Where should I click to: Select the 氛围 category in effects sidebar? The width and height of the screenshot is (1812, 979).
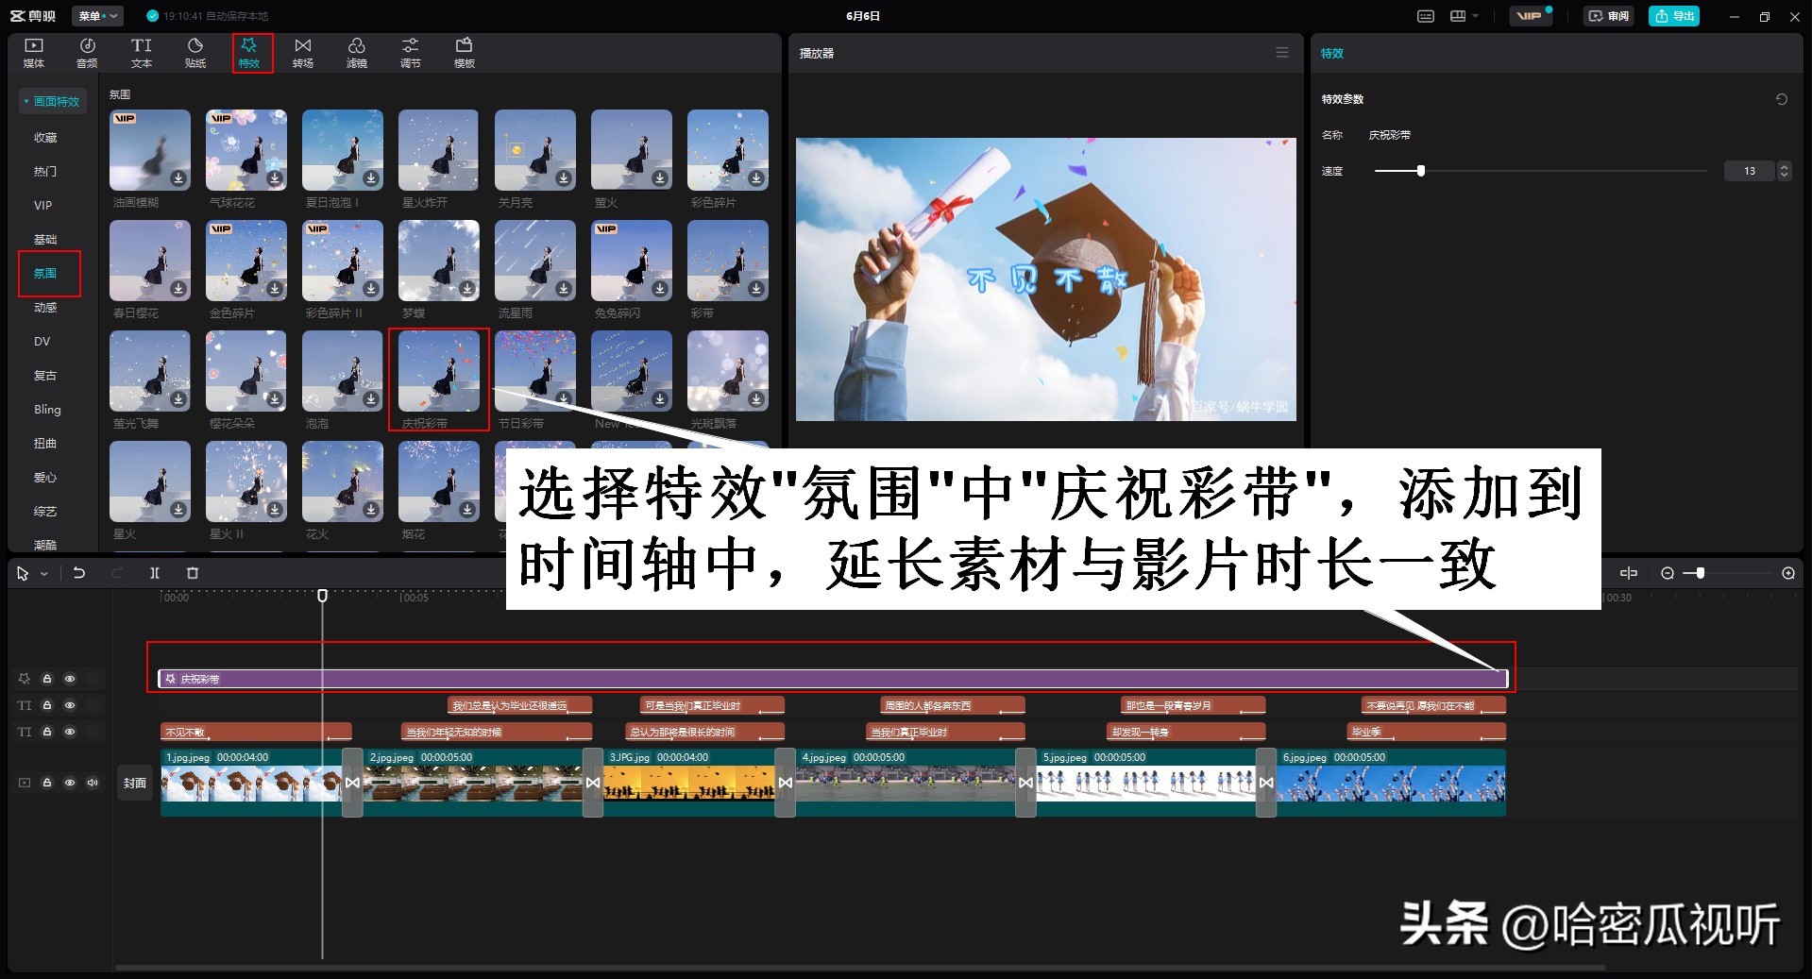[x=47, y=273]
